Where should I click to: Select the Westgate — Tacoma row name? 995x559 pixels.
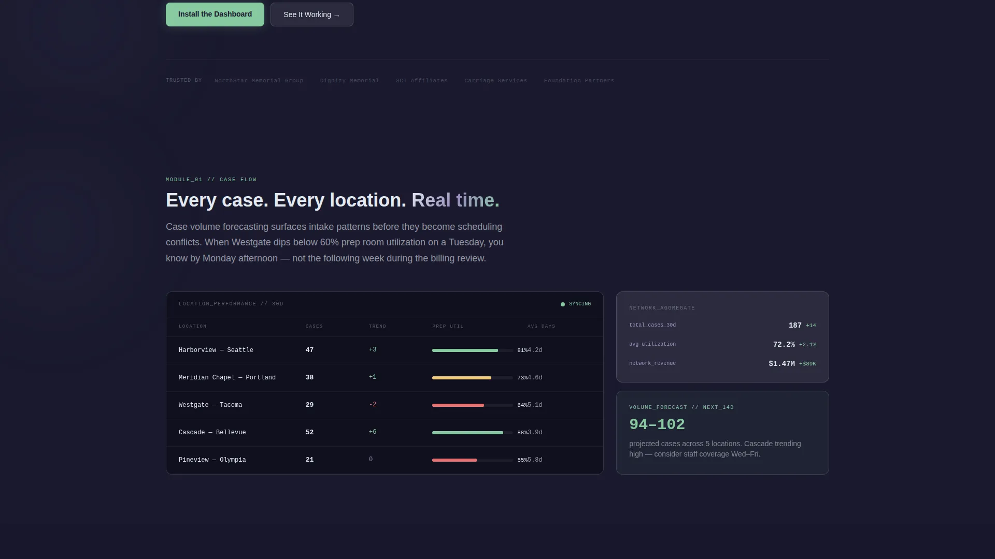(210, 405)
